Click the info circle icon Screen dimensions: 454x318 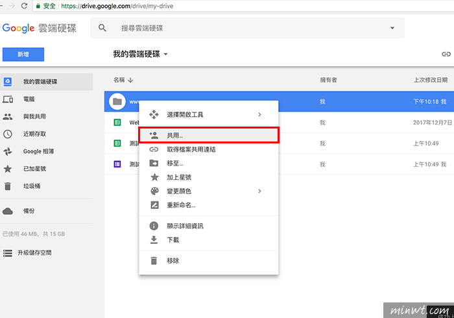(x=154, y=226)
